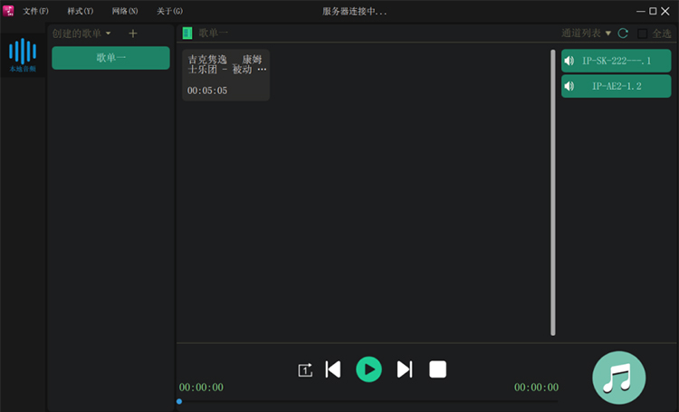
Task: Open the 样式(Y) menu
Action: pos(80,11)
